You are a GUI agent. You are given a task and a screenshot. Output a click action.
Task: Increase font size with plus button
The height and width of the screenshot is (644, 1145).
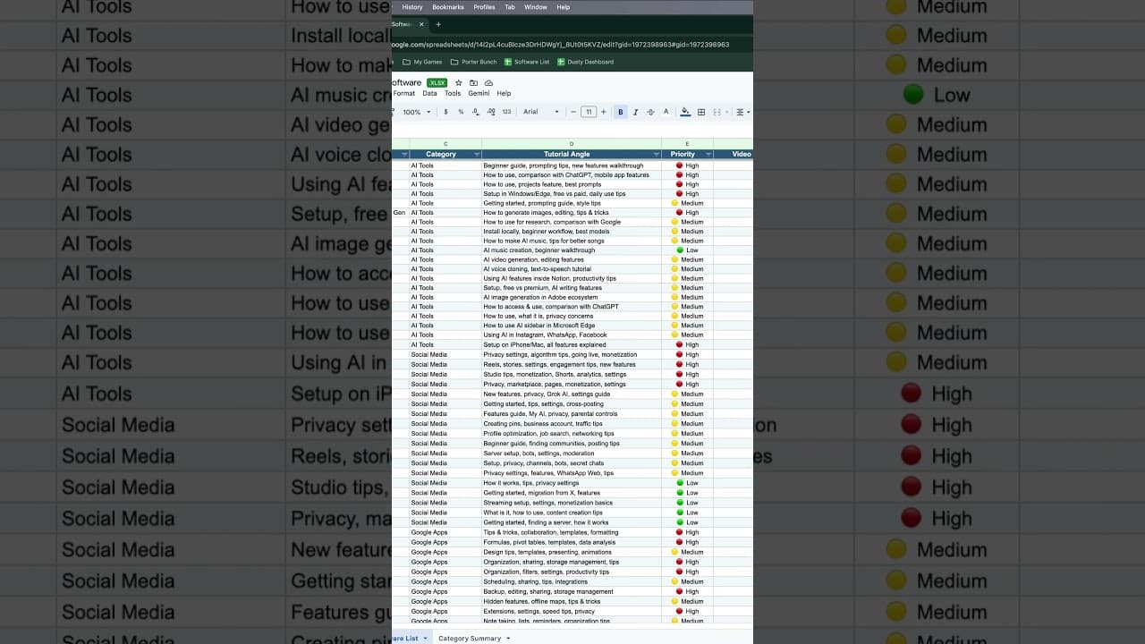[x=603, y=112]
